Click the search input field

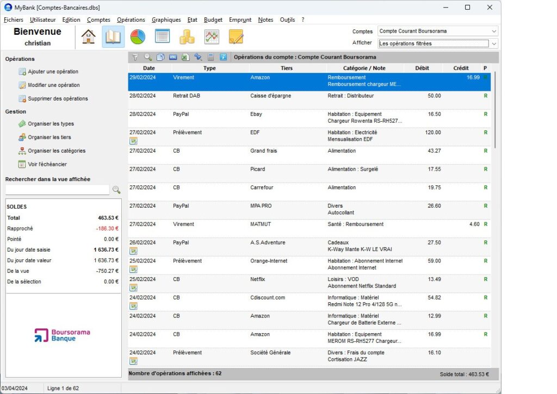pyautogui.click(x=58, y=190)
